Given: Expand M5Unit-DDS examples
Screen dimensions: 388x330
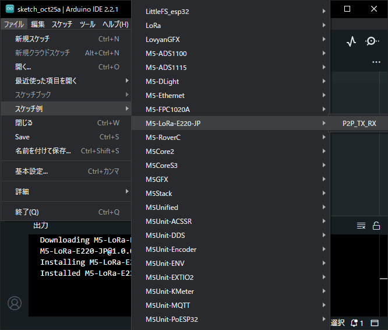Looking at the screenshot, I should click(231, 235).
